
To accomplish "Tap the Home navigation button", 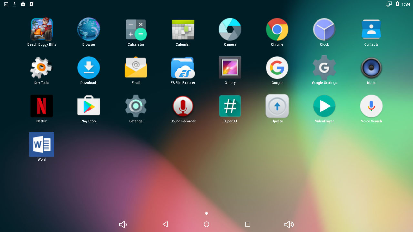I will click(x=206, y=224).
